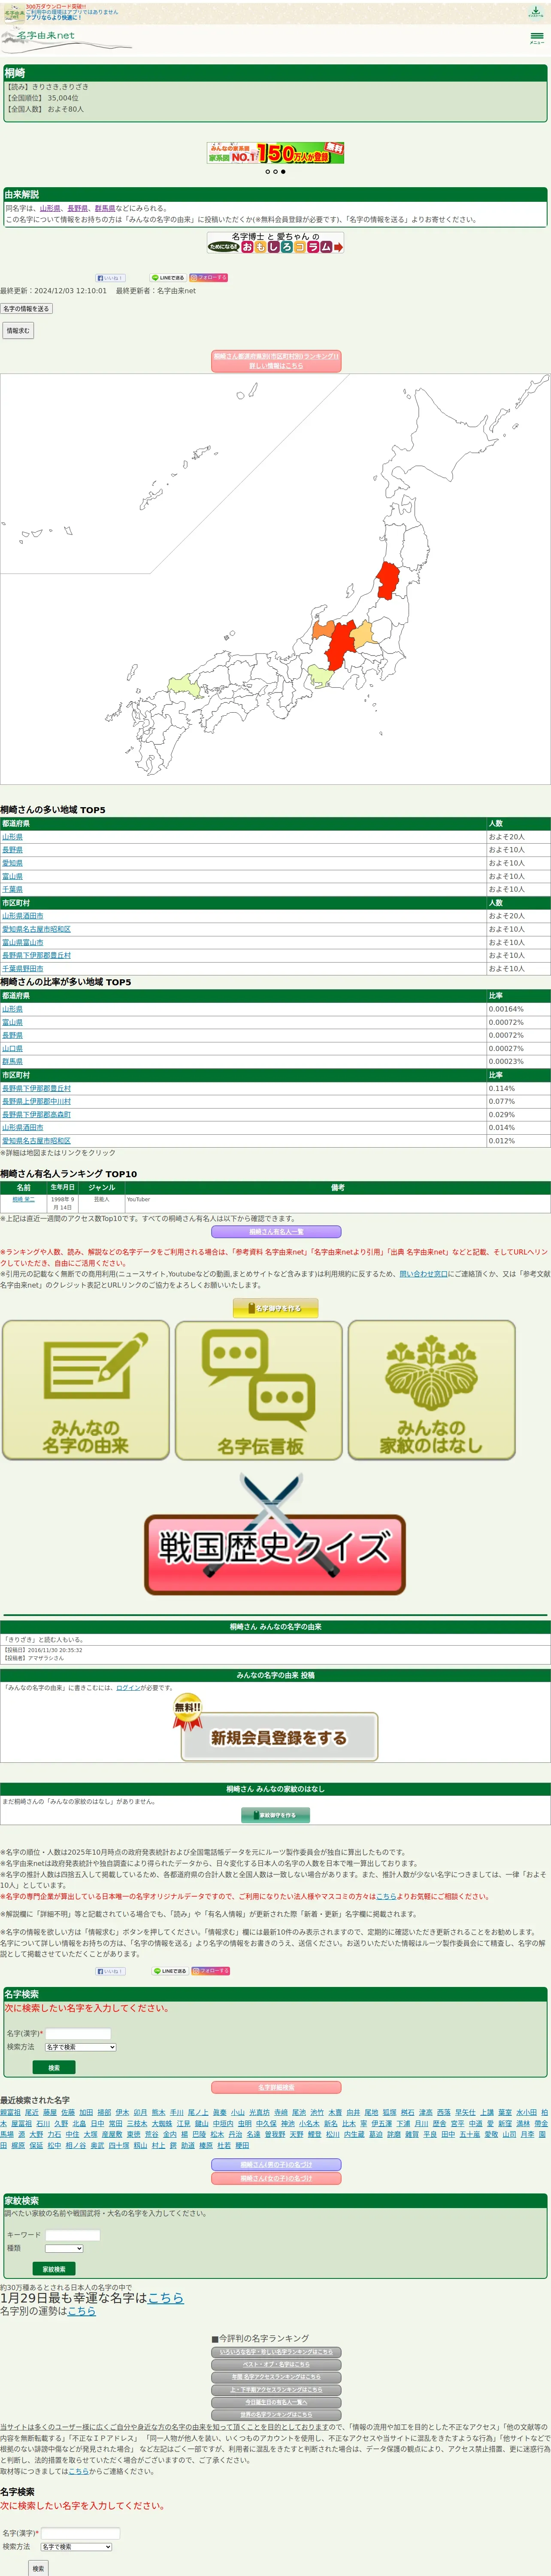Click the 名字の情報を送る button

tap(26, 309)
